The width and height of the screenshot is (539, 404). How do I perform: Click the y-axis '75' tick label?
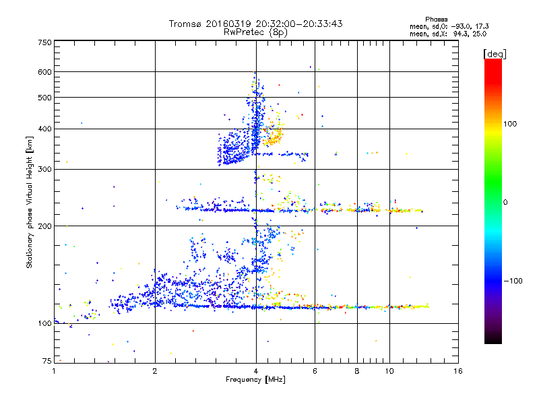[47, 361]
